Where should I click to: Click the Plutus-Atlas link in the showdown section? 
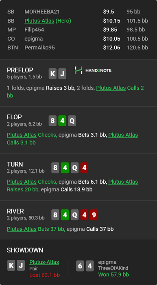(x=44, y=262)
